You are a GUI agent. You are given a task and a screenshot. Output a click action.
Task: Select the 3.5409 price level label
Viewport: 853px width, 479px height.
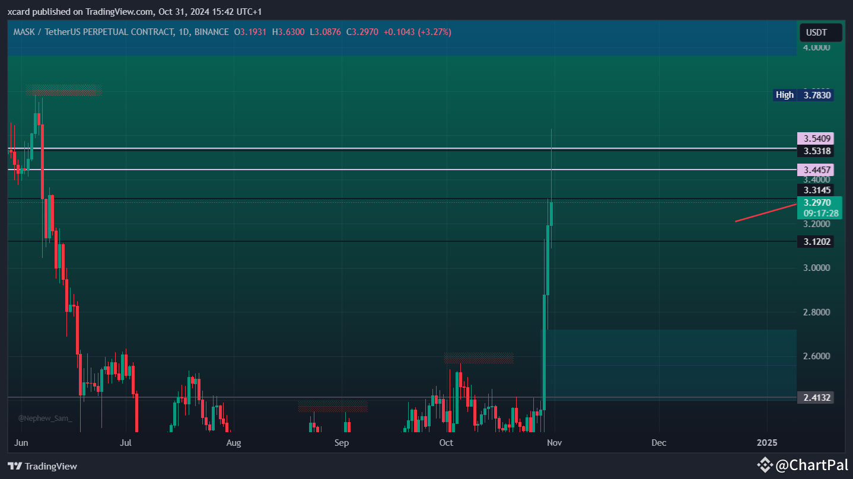815,138
